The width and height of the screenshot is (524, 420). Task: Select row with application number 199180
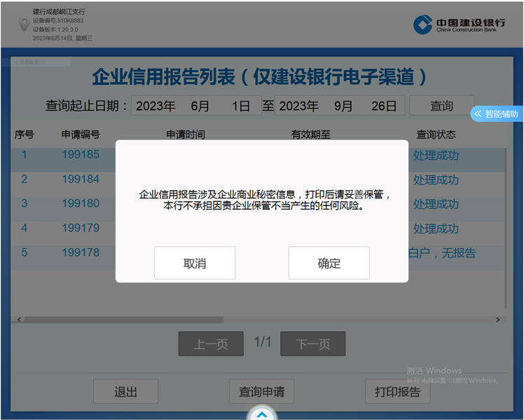pyautogui.click(x=81, y=203)
